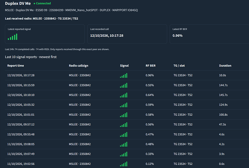This screenshot has height=168, width=249.
Task: Click duration value 144.7s
Action: (x=223, y=85)
